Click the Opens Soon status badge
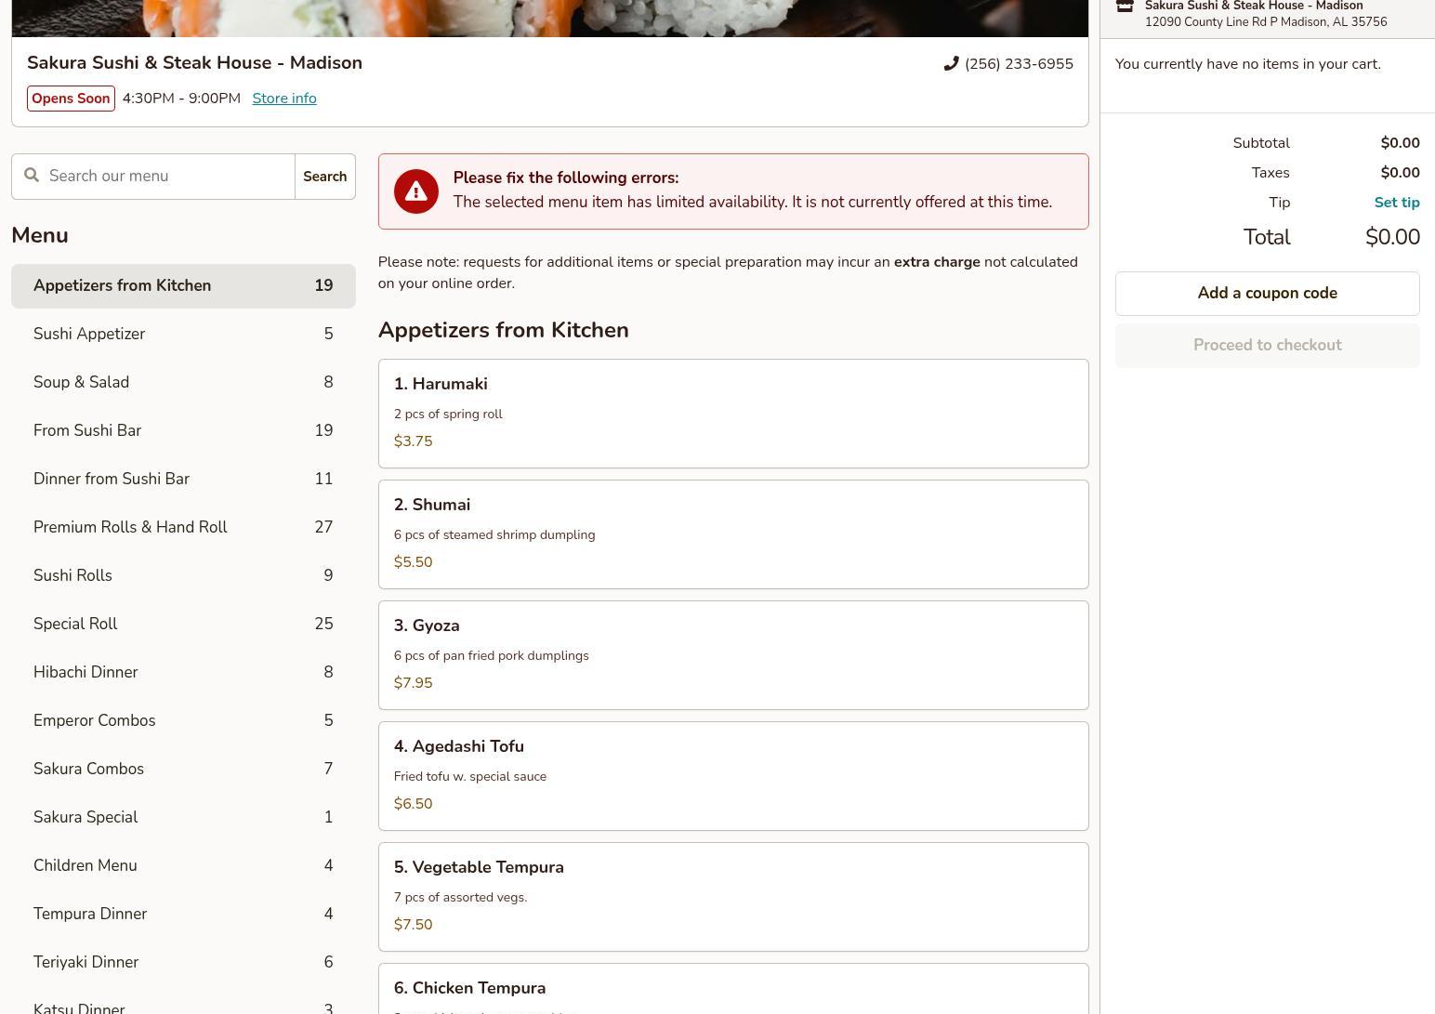1435x1014 pixels. pyautogui.click(x=71, y=99)
